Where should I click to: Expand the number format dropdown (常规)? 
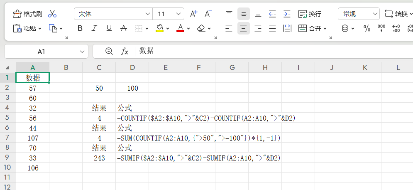[376, 14]
